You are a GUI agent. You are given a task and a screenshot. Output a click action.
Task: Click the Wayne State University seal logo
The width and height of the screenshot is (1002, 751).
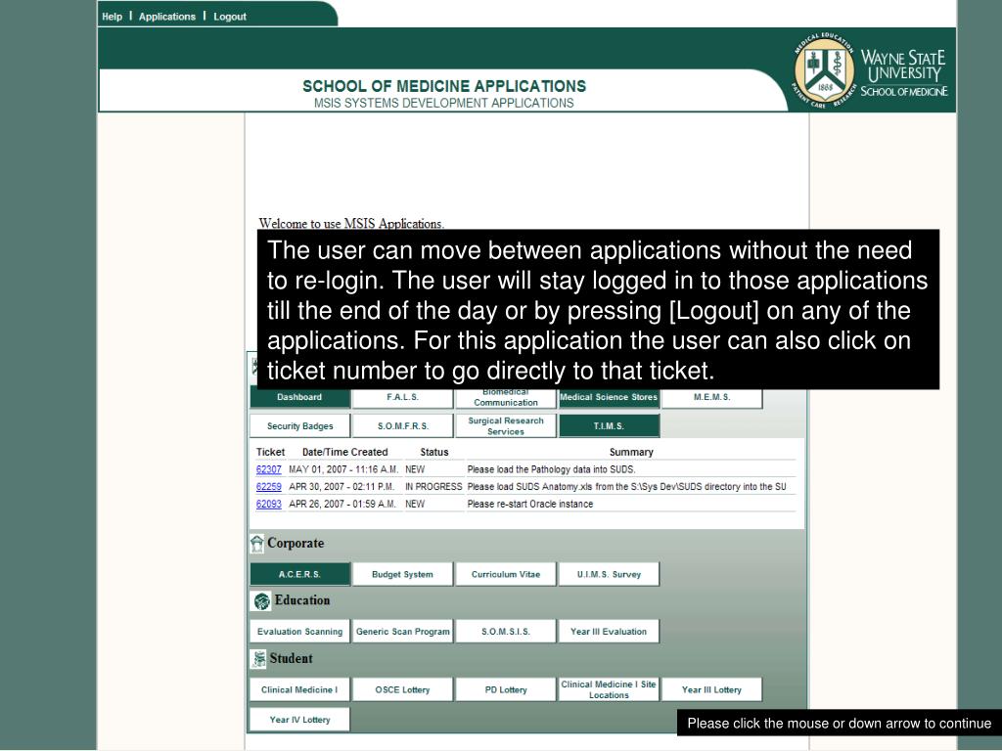coord(824,70)
